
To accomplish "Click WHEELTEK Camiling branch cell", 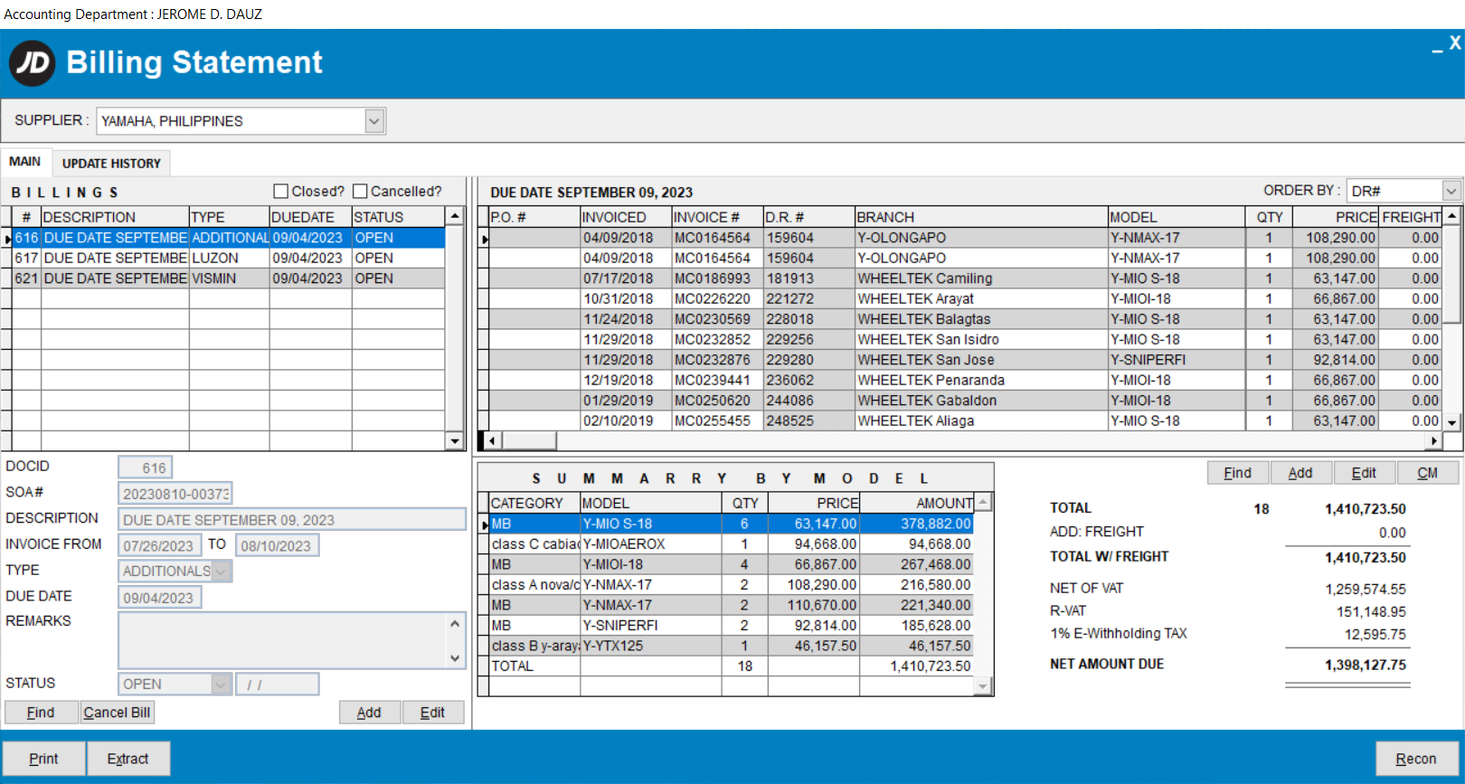I will tap(981, 279).
